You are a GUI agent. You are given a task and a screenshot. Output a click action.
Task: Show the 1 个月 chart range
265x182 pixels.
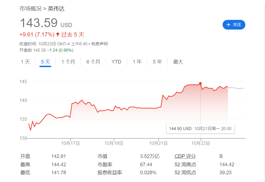[x=68, y=62]
